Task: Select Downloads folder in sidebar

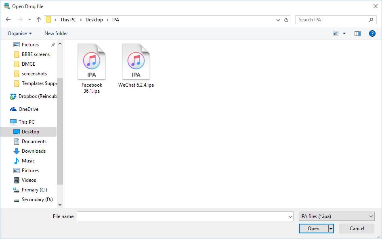Action: coord(34,151)
